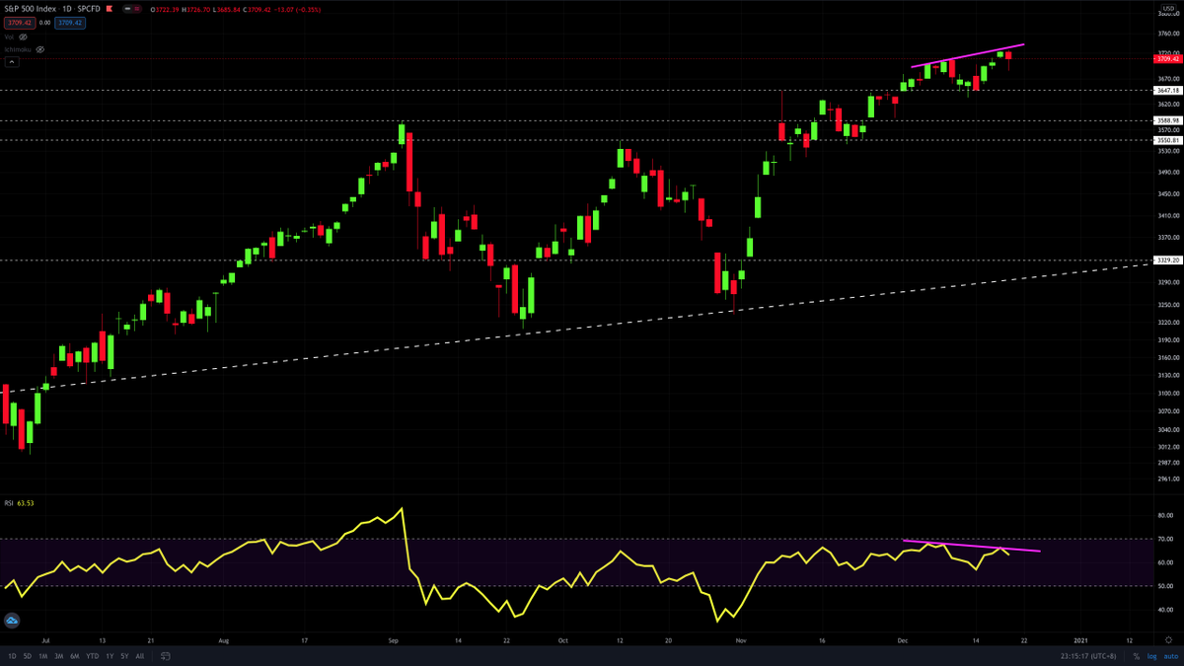Collapse the indicator legend with chevron arrow

click(x=12, y=61)
